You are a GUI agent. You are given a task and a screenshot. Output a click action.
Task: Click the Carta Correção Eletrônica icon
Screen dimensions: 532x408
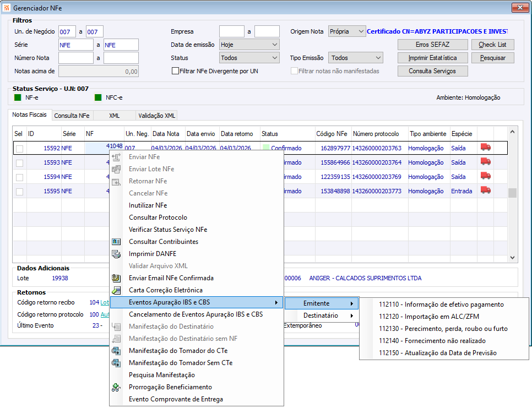(x=116, y=290)
